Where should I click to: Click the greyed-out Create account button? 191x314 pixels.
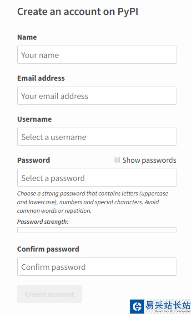tap(50, 294)
